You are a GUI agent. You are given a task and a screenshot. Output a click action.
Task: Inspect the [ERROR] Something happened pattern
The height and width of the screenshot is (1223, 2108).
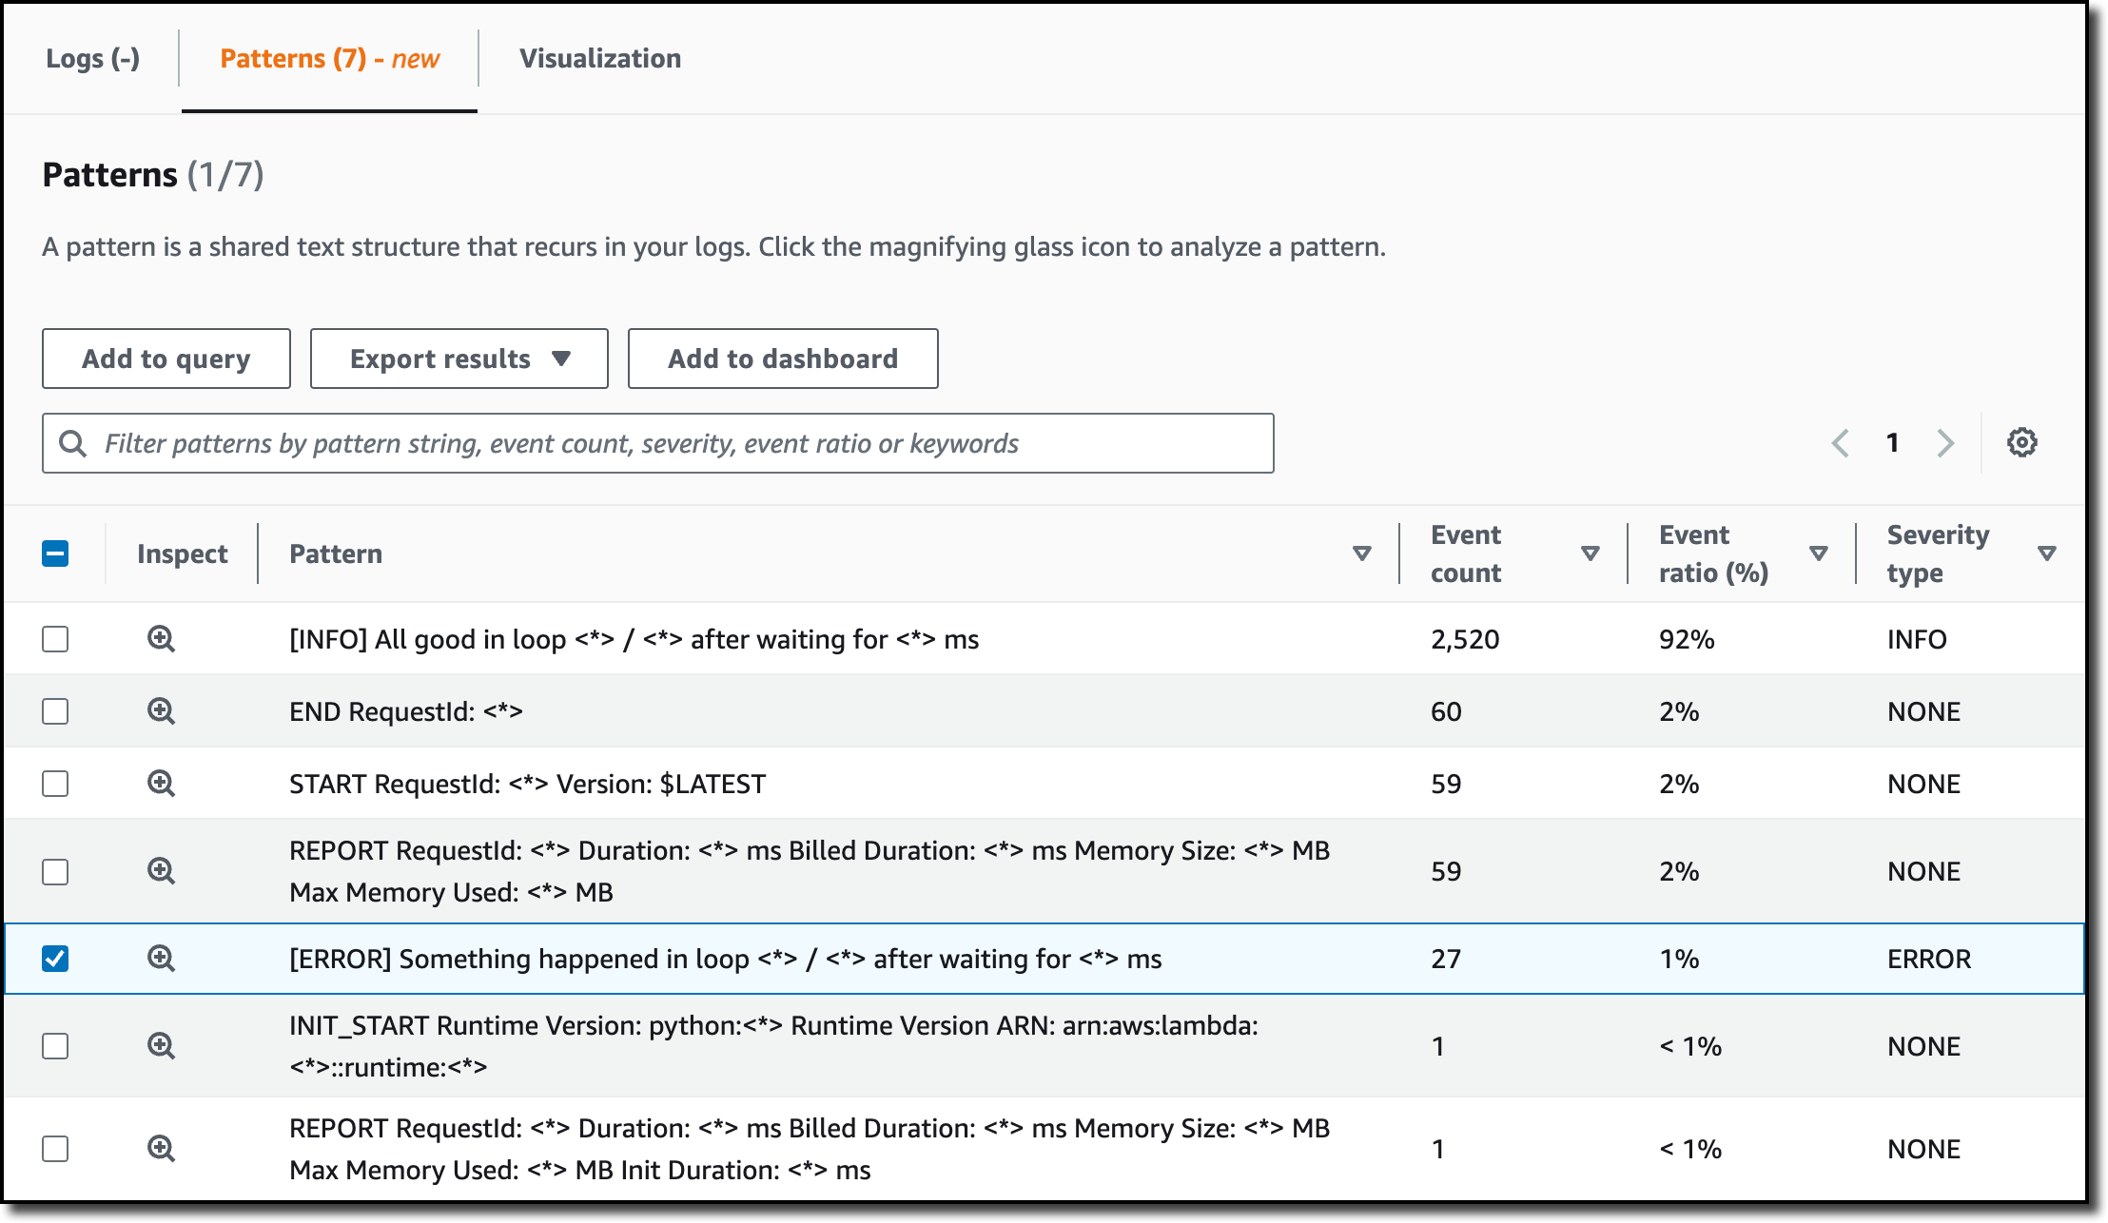point(161,959)
